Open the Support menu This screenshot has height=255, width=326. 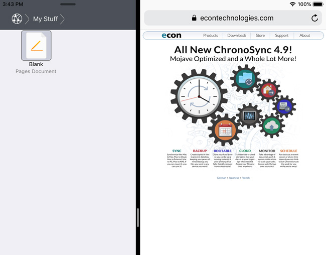tap(282, 36)
